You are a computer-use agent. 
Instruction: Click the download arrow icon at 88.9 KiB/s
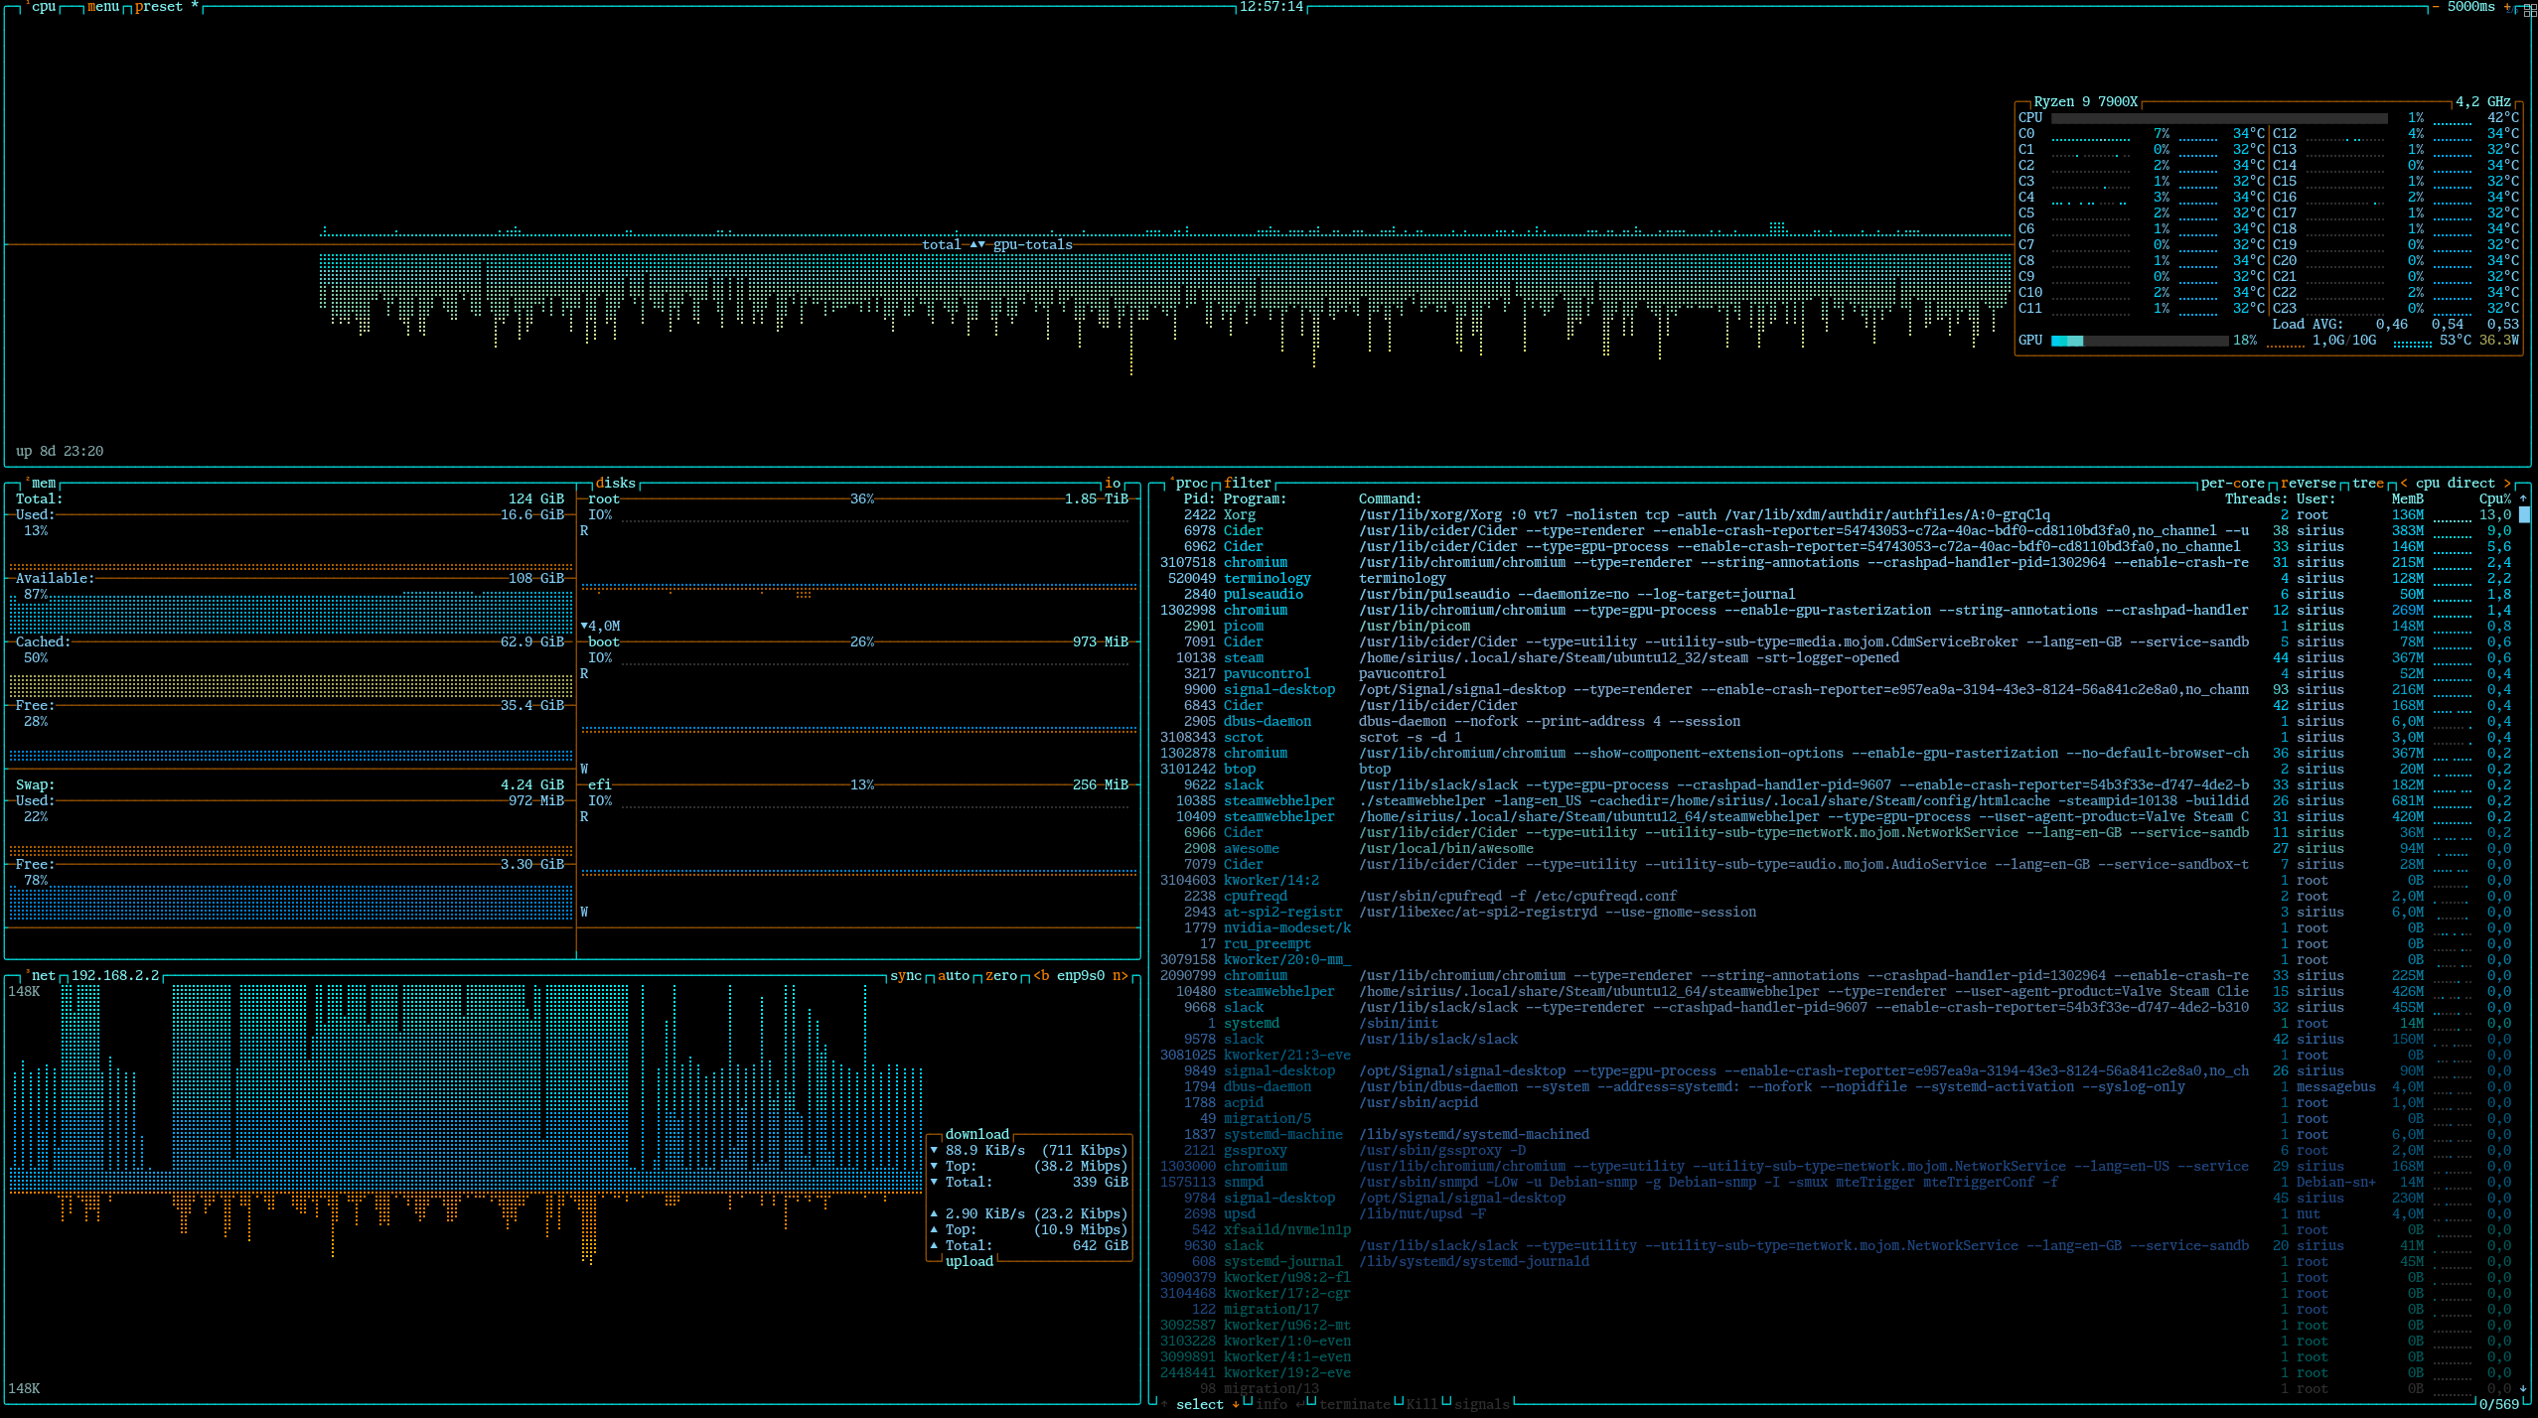point(934,1151)
